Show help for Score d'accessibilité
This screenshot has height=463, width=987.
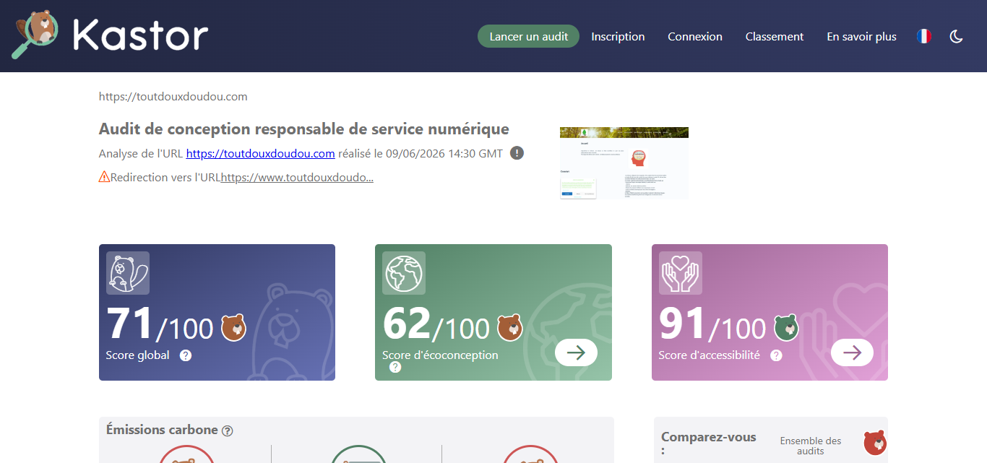[776, 355]
